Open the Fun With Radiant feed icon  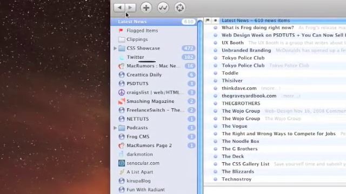pos(121,190)
